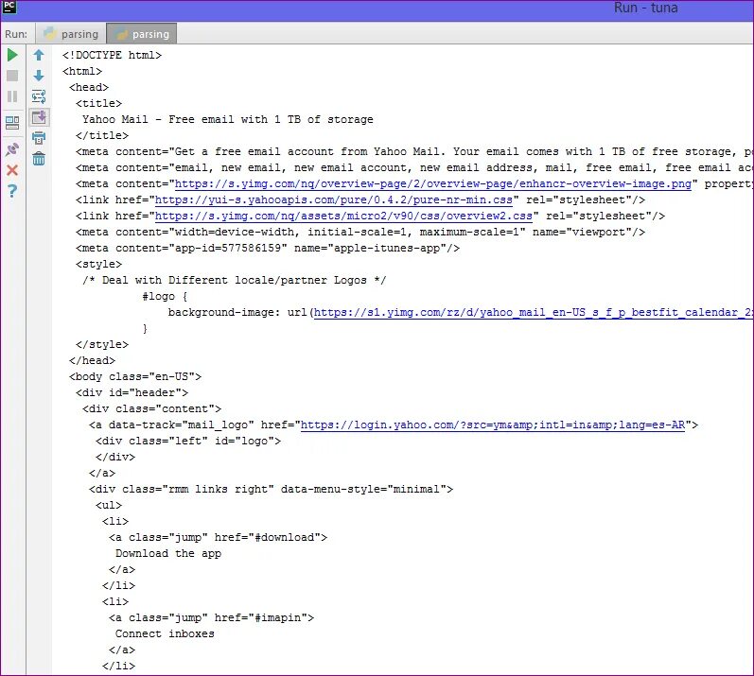Open the overview2.css stylesheet link

pyautogui.click(x=343, y=217)
